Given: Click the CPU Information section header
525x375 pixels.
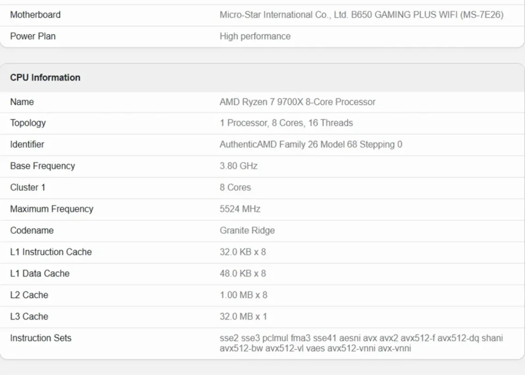Looking at the screenshot, I should point(45,78).
